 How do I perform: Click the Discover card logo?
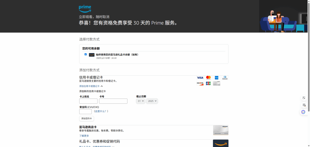click(x=200, y=83)
